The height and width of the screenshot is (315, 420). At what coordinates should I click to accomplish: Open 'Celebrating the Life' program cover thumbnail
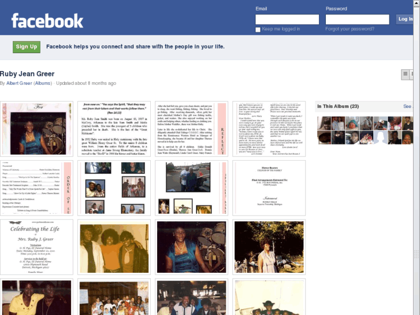click(x=37, y=247)
